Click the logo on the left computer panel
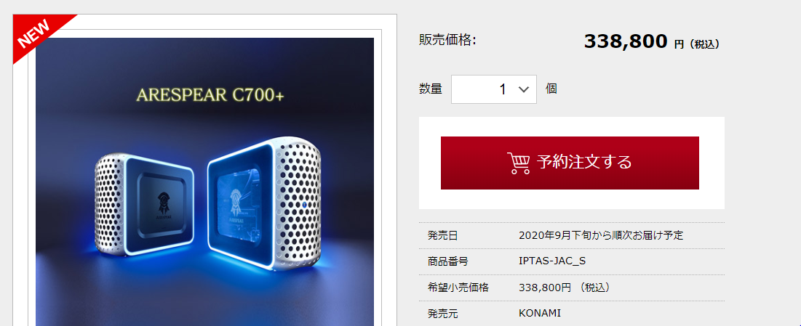Screen dimensions: 801x326 pyautogui.click(x=163, y=203)
